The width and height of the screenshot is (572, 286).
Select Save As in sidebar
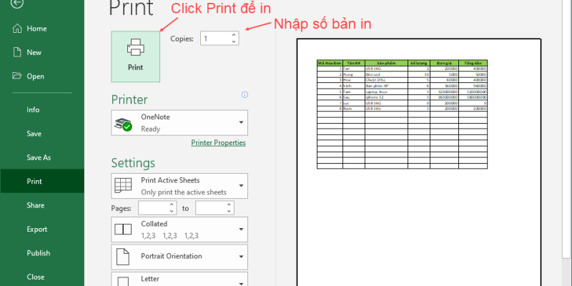pyautogui.click(x=39, y=157)
